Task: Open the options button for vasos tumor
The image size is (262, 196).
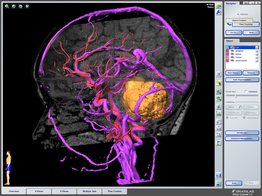Action: pyautogui.click(x=257, y=61)
